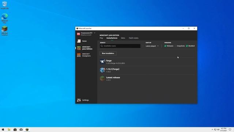The image size is (234, 132).
Task: Open Microsoft Store from the taskbar
Action: [15, 129]
